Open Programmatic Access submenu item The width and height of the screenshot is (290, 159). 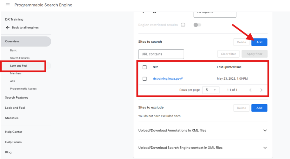[x=23, y=89]
